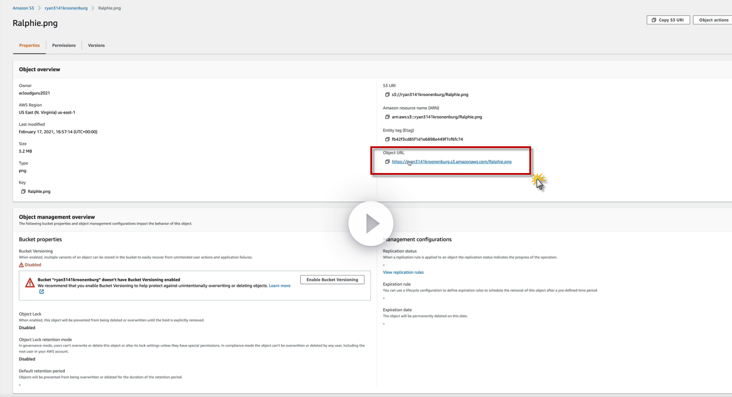The height and width of the screenshot is (397, 732).
Task: Click the size value 5.2 MB
Action: (x=25, y=151)
